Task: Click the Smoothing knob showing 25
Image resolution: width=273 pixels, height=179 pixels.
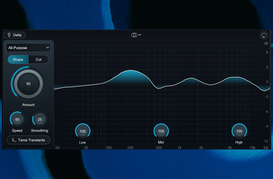Action: pos(40,119)
